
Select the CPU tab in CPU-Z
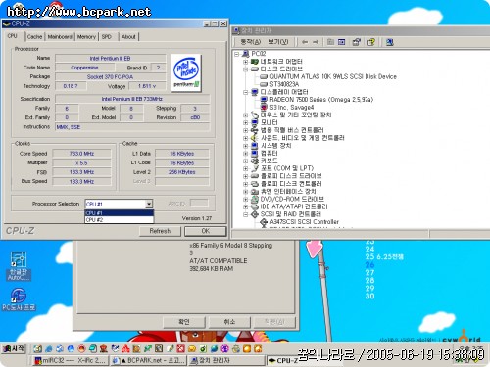13,36
